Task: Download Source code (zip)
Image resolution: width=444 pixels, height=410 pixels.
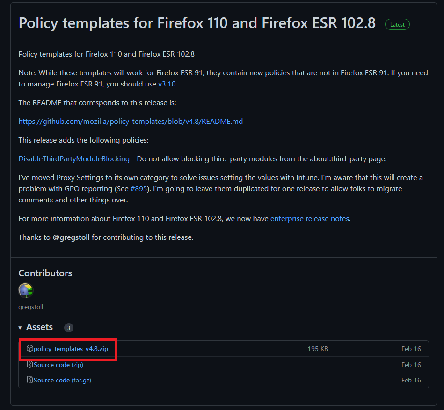Action: pos(58,365)
